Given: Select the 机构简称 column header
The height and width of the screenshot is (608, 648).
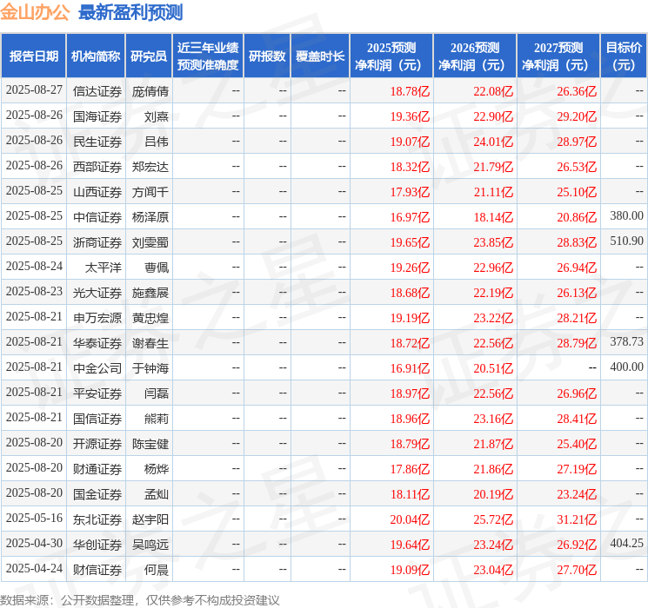Looking at the screenshot, I should click(x=96, y=56).
